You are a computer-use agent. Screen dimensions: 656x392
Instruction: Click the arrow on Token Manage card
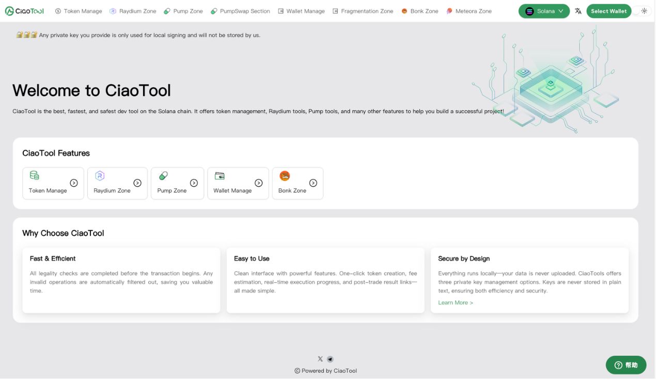point(74,183)
